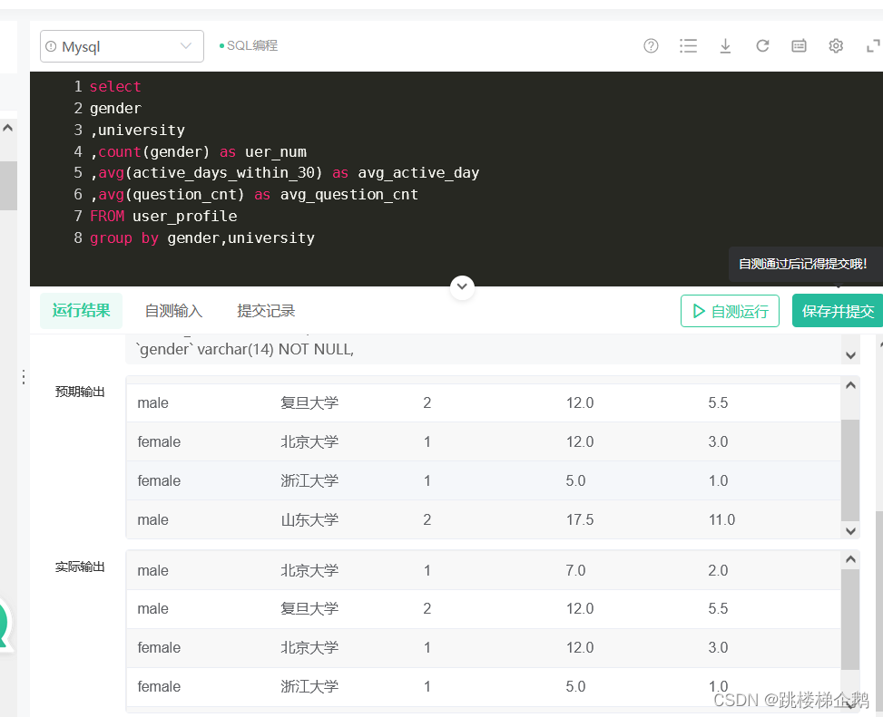Click 'group by' line 8 in editor
Screen dimensions: 883x717
click(x=202, y=238)
